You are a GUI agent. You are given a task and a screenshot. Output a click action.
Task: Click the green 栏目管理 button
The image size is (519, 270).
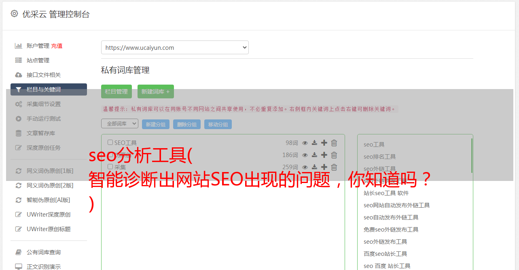pyautogui.click(x=117, y=91)
